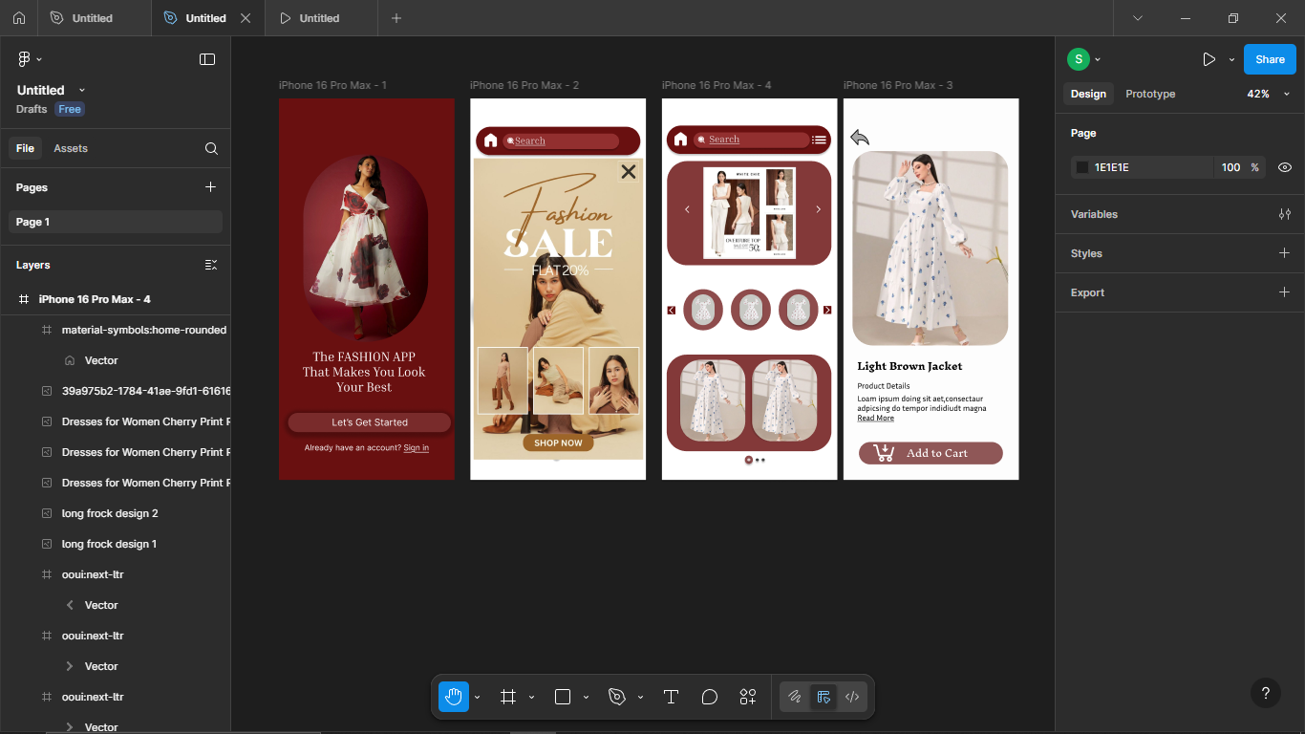
Task: Open the Variables settings icon
Action: coord(1285,214)
